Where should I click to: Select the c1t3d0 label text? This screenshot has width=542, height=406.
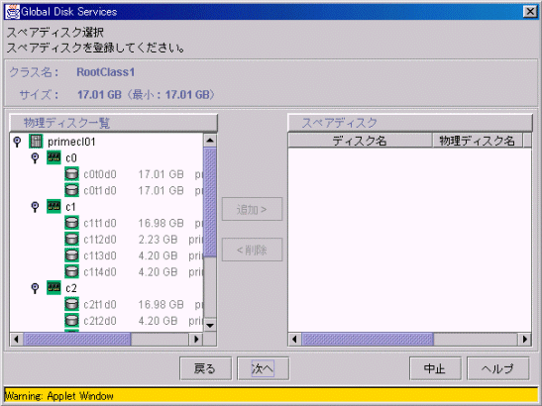click(100, 255)
